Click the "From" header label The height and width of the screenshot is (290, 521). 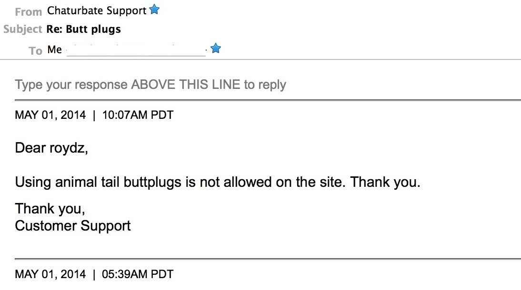tap(29, 11)
